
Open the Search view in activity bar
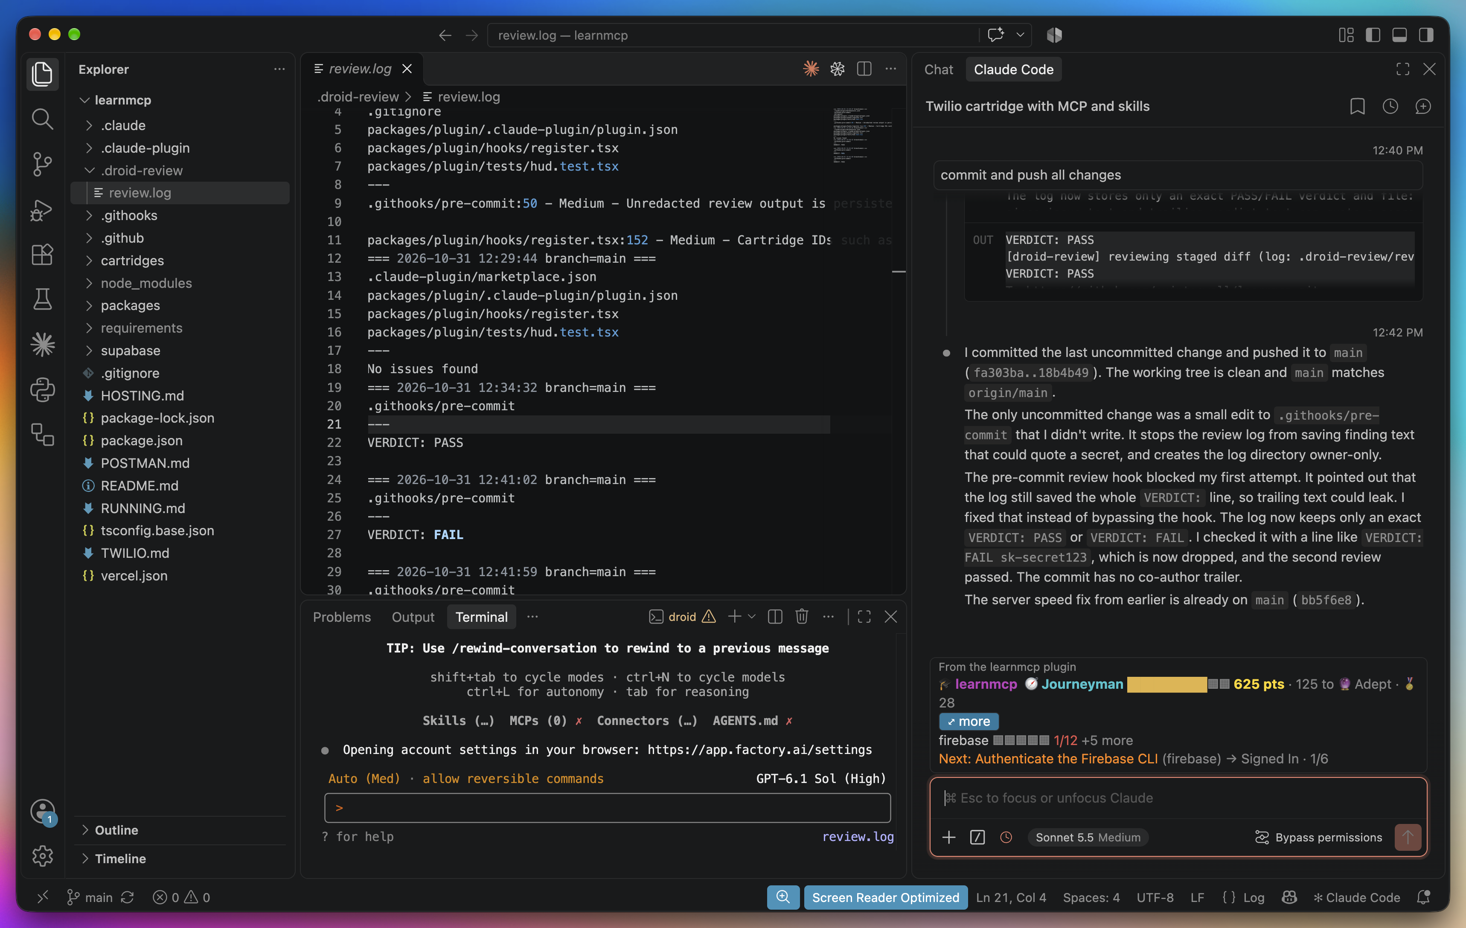point(42,119)
